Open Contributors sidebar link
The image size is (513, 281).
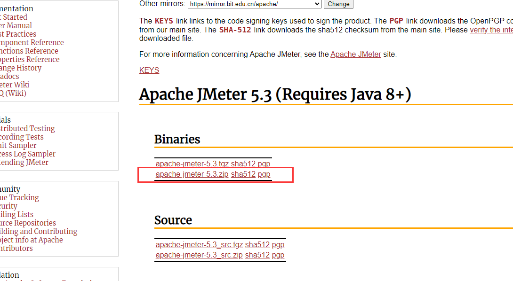[16, 248]
